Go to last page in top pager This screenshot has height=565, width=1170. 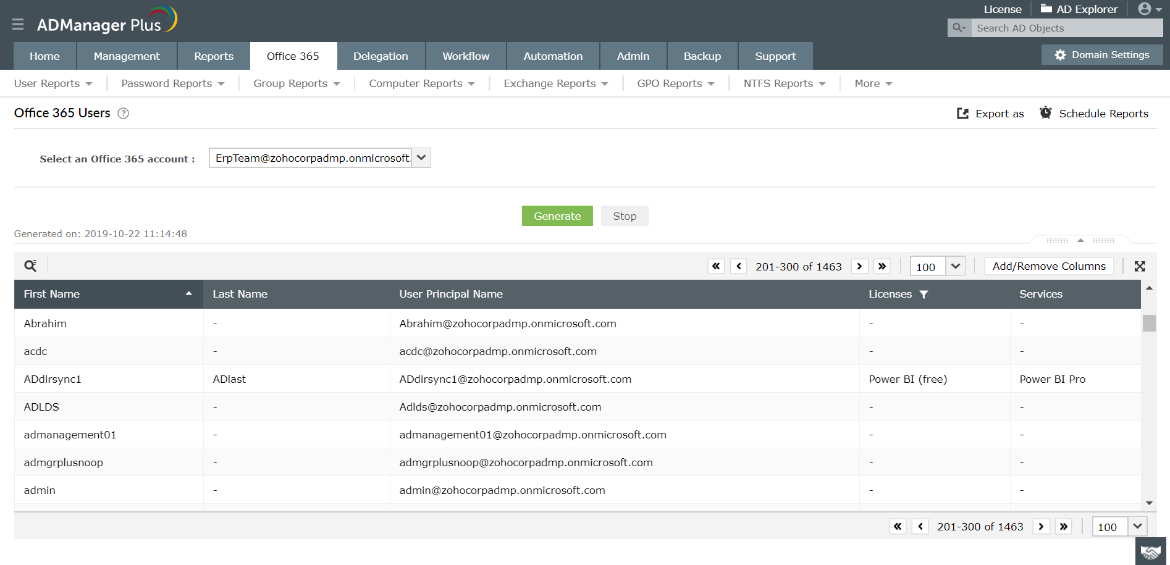[882, 266]
